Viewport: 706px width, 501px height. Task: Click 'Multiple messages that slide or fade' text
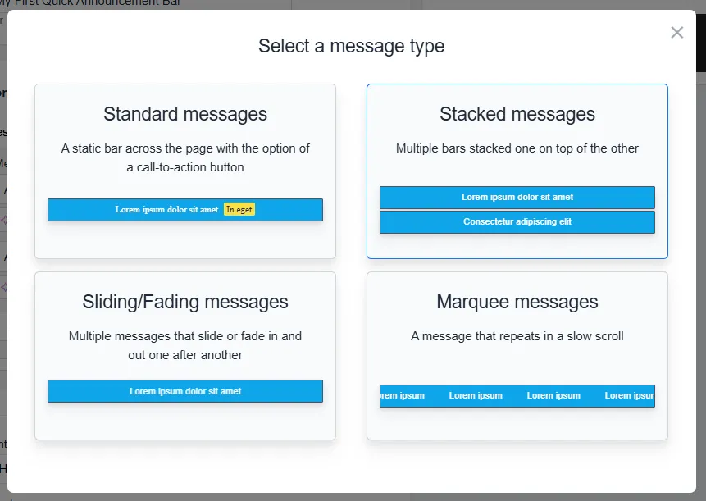tap(185, 345)
